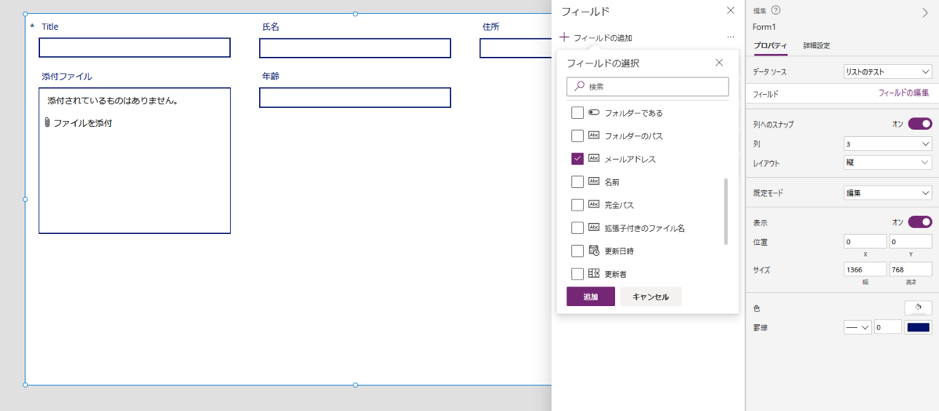Click the 拡張子付きのファイル名 text-type icon
This screenshot has width=939, height=411.
[x=594, y=228]
